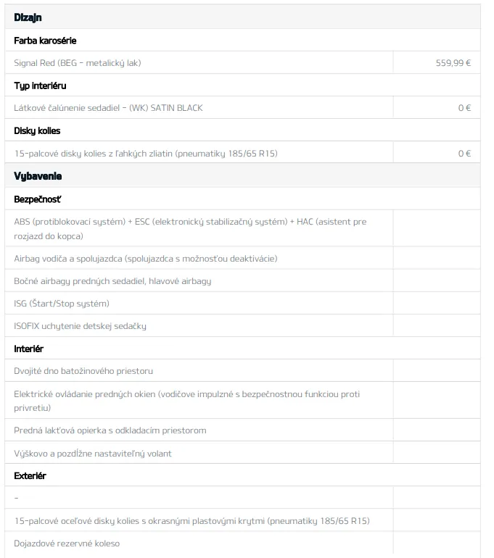
Task: Select the Bezpečnosť subheading
Action: (x=37, y=199)
